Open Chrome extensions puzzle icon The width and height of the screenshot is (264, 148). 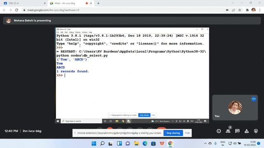[x=247, y=10]
